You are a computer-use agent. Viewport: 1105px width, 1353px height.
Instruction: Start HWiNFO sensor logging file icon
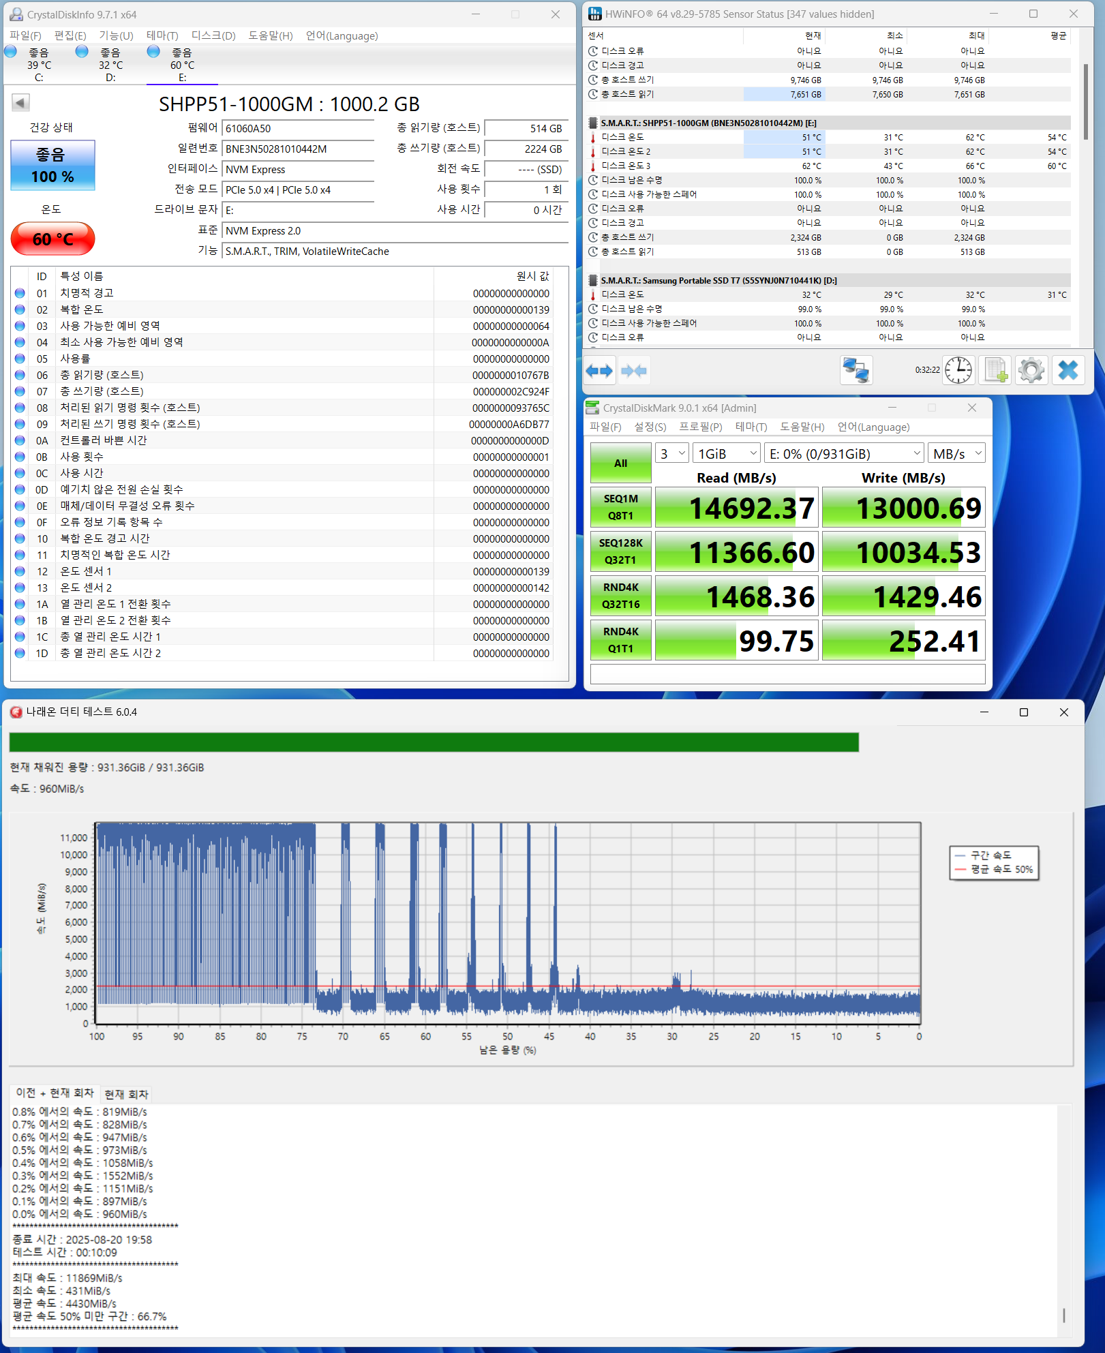click(x=995, y=371)
